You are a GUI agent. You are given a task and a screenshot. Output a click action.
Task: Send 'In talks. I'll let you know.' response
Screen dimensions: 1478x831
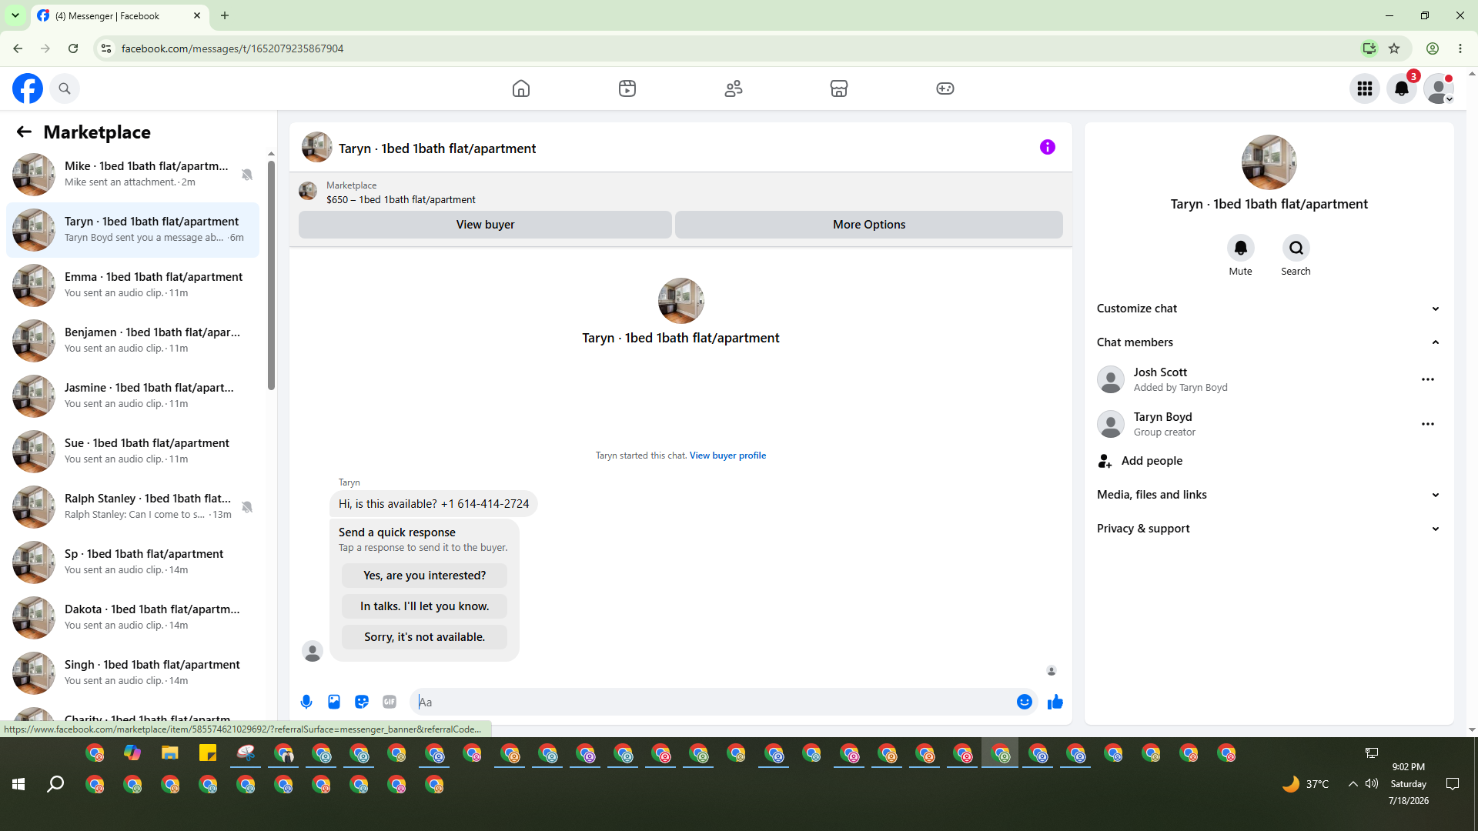[424, 606]
